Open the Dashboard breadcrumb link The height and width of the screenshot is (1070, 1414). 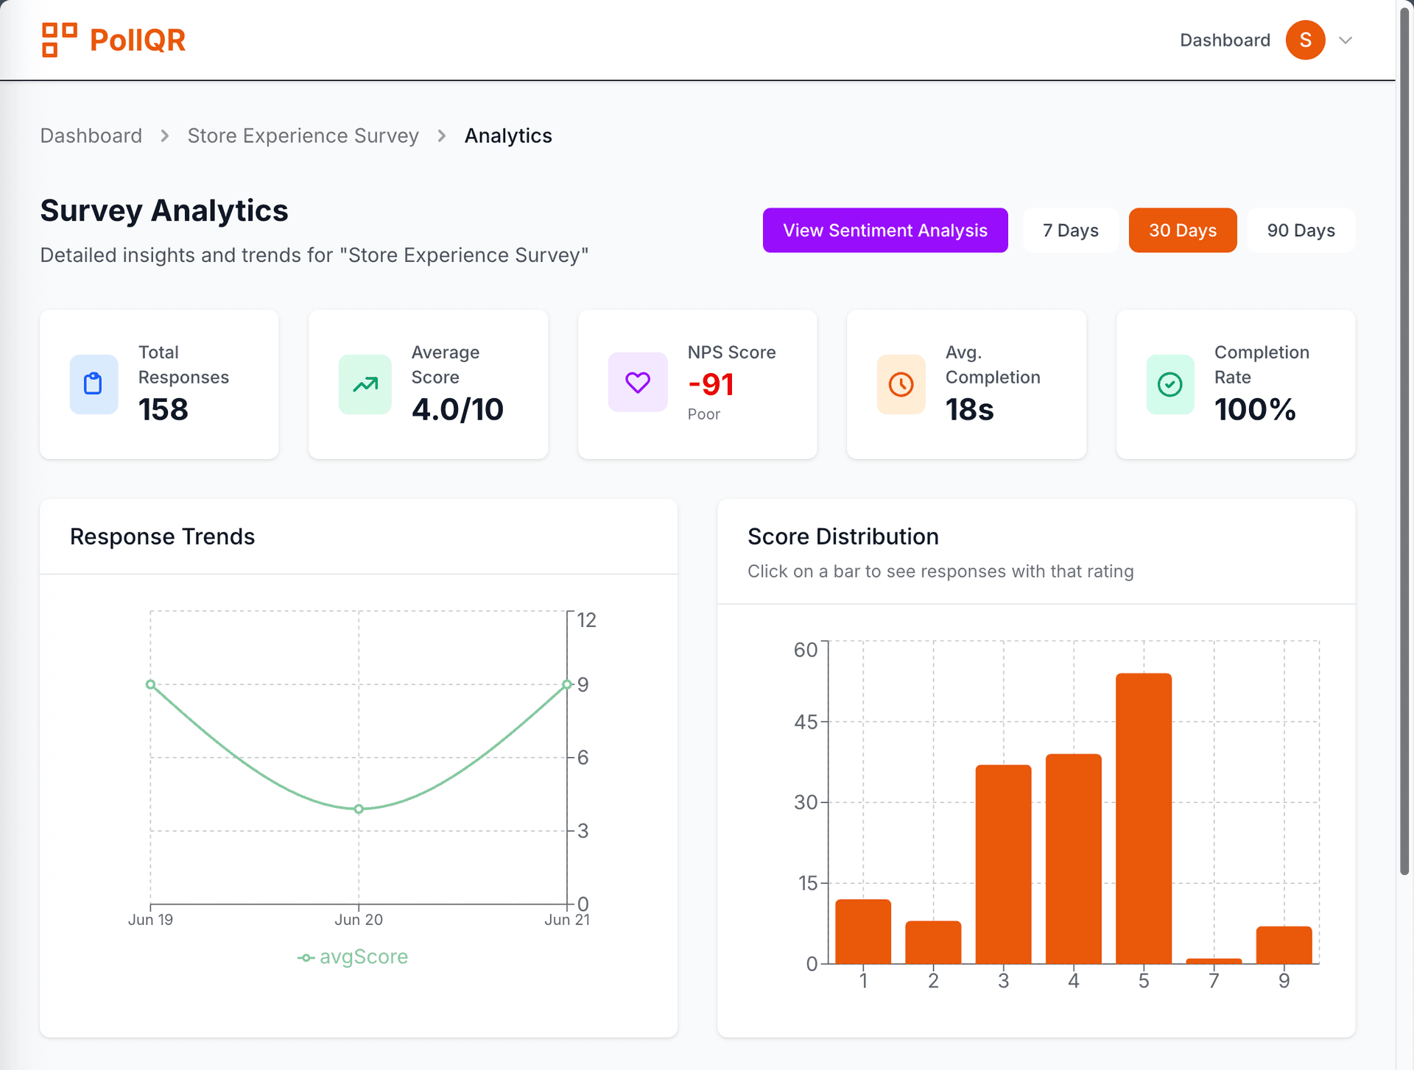click(91, 135)
